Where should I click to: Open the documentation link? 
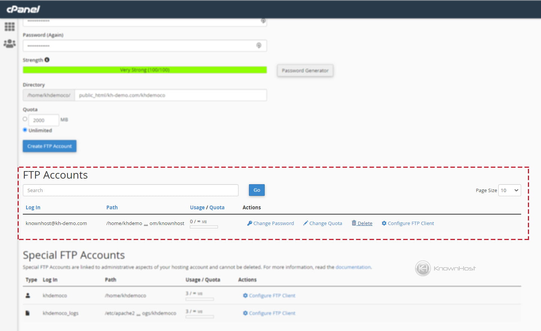click(353, 267)
